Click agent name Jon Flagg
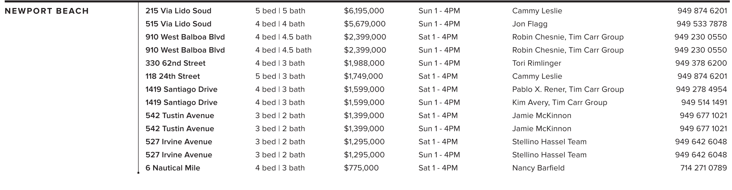Viewport: 732px width, 190px height. [530, 24]
